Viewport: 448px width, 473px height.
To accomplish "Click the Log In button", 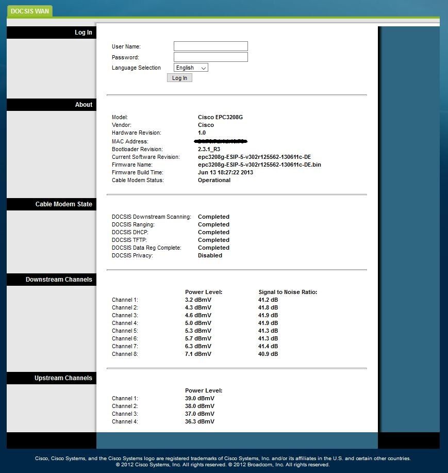I will point(179,78).
